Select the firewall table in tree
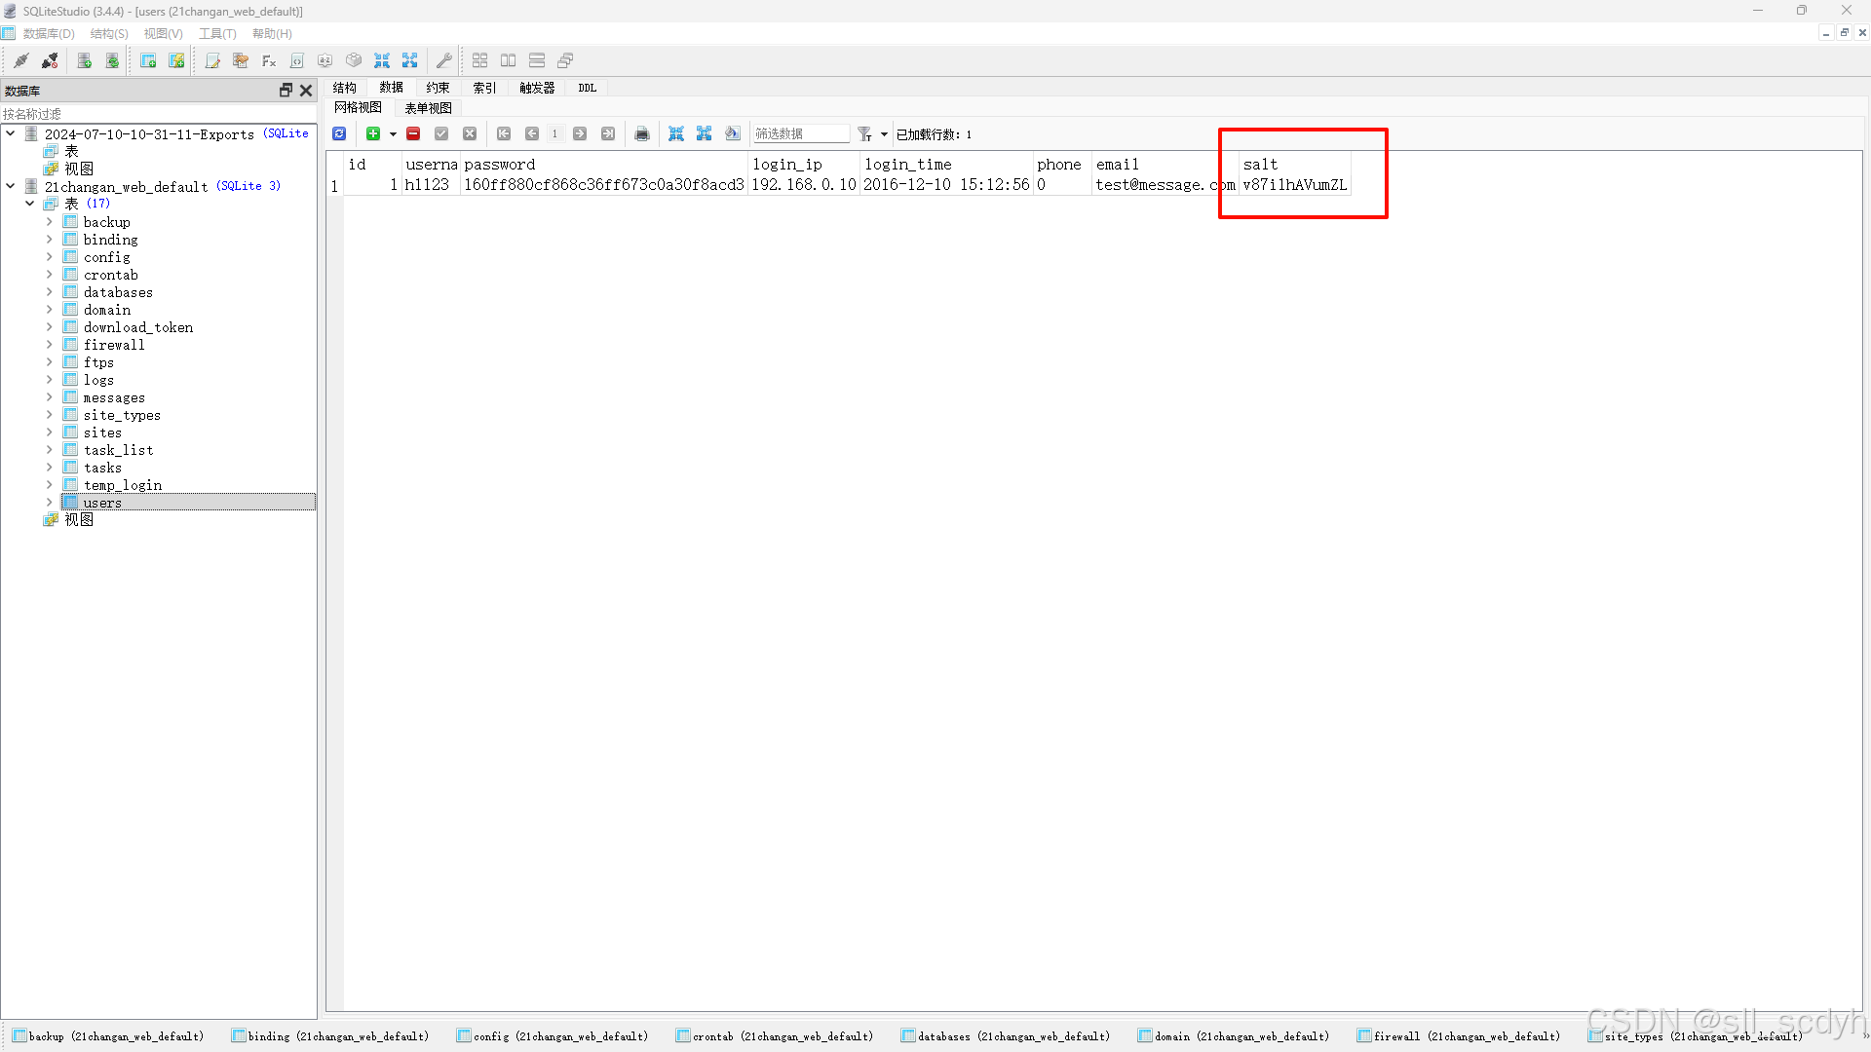This screenshot has width=1871, height=1052. click(113, 345)
